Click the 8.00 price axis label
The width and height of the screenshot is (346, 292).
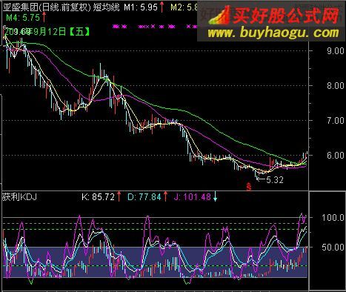[336, 86]
